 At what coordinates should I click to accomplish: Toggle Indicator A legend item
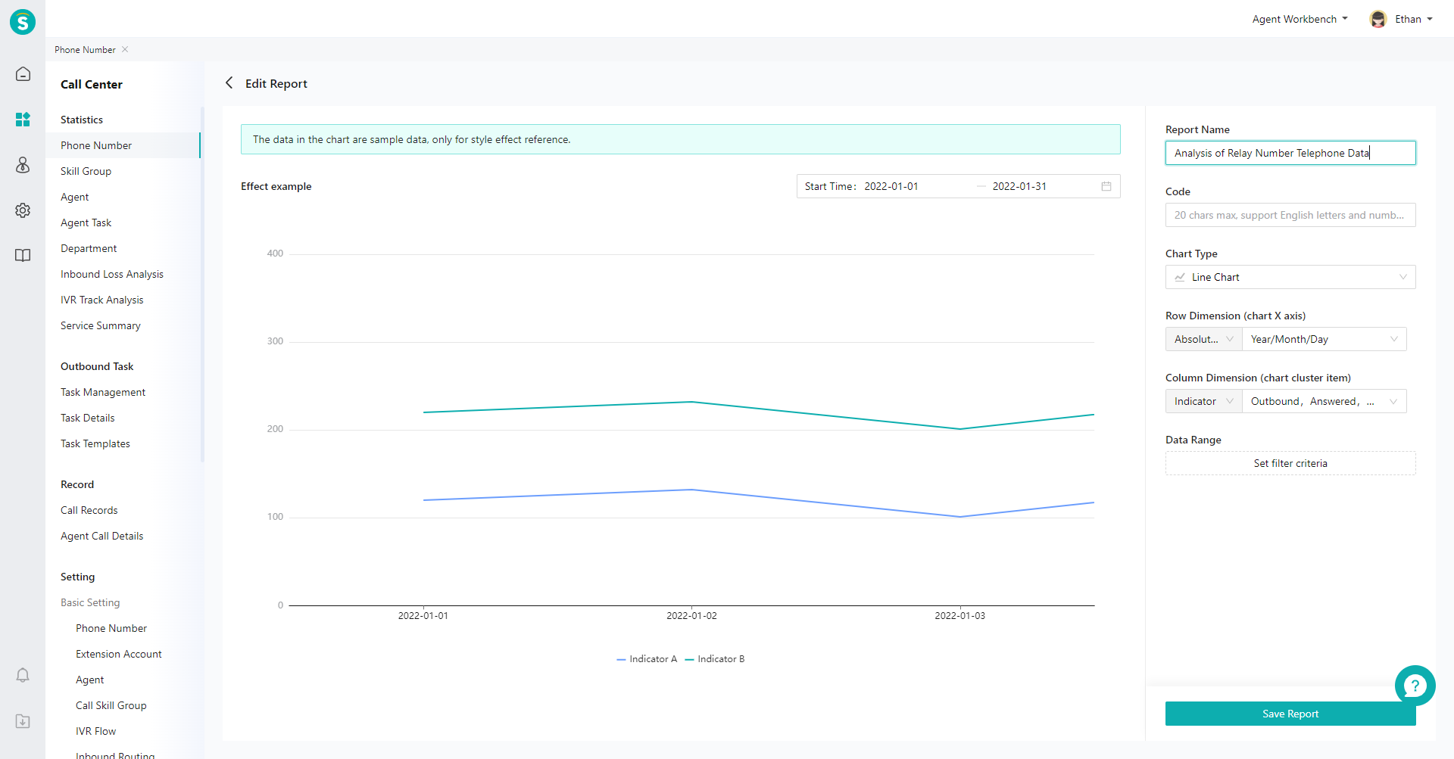tap(647, 659)
